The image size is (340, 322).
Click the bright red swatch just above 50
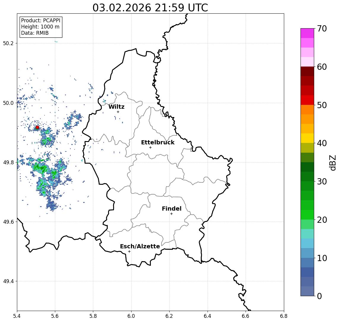click(307, 100)
